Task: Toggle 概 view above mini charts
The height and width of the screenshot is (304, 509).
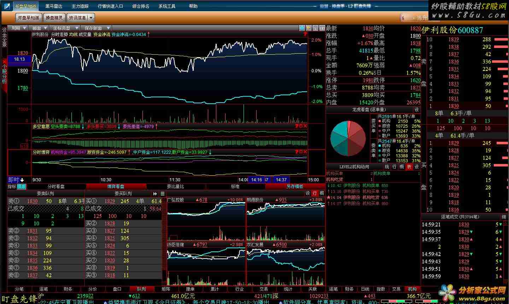Action: coord(322,193)
